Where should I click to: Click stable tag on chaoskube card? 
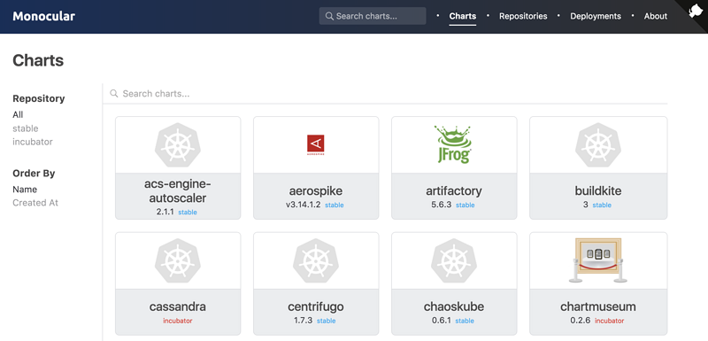tap(466, 321)
